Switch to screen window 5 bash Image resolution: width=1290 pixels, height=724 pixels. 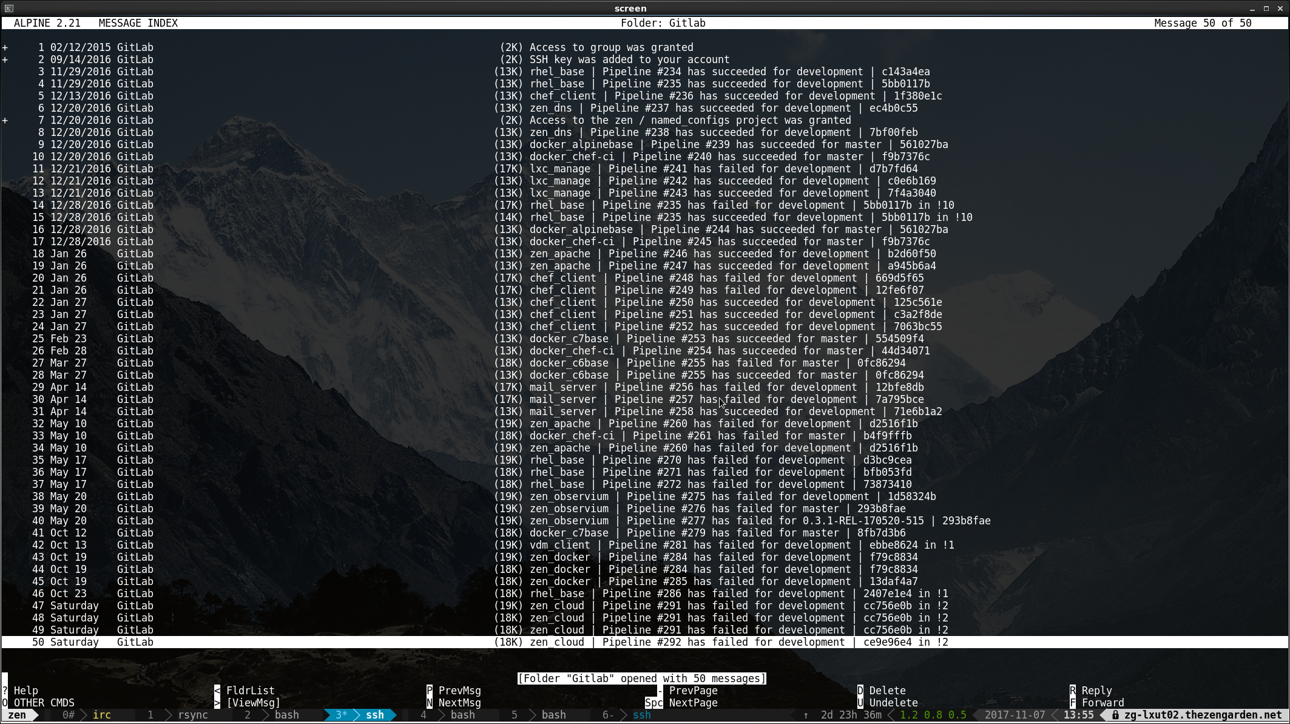[539, 715]
